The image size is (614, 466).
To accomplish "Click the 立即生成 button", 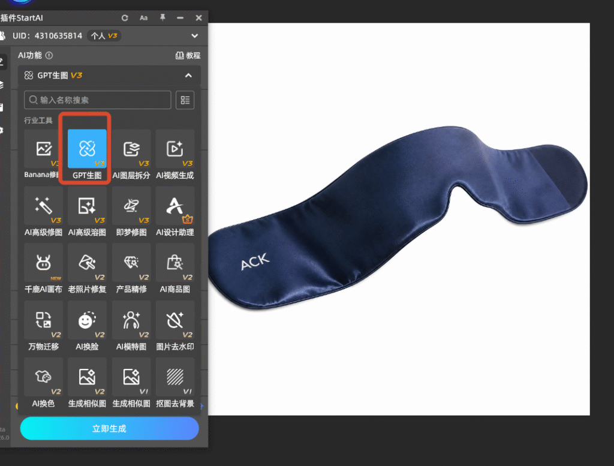I will coord(109,428).
